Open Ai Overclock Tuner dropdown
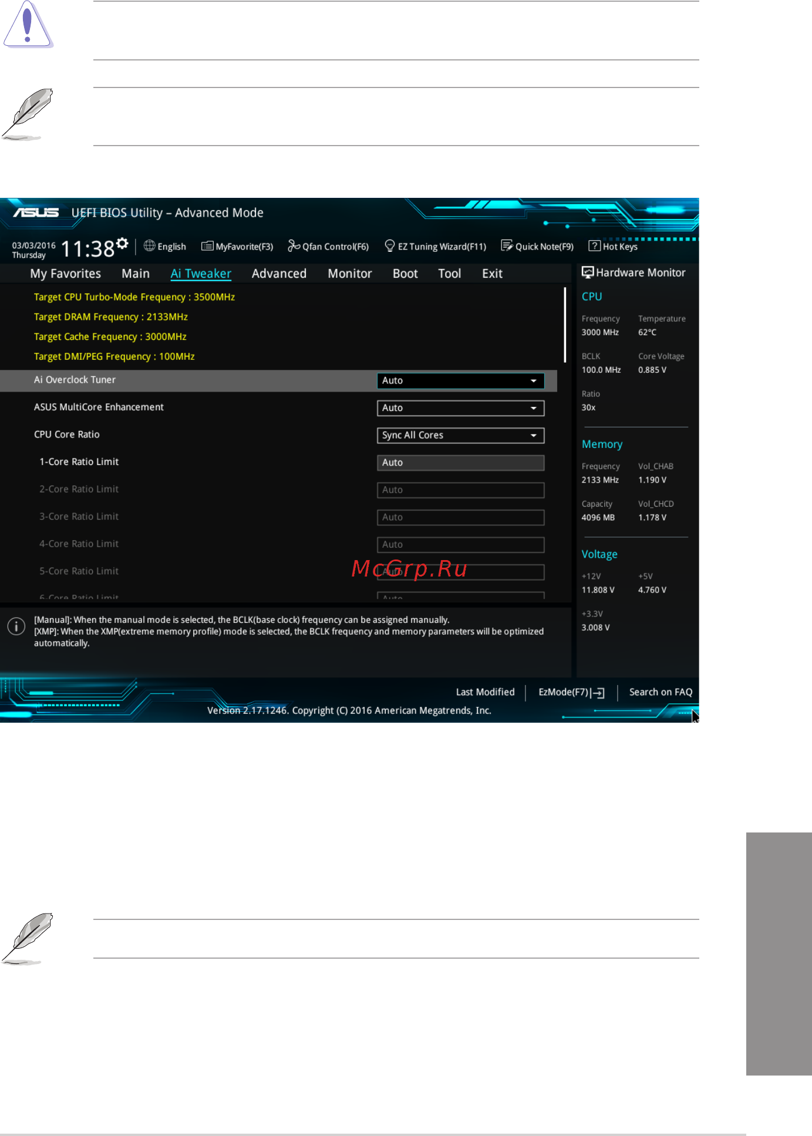The height and width of the screenshot is (1136, 812). pyautogui.click(x=460, y=380)
